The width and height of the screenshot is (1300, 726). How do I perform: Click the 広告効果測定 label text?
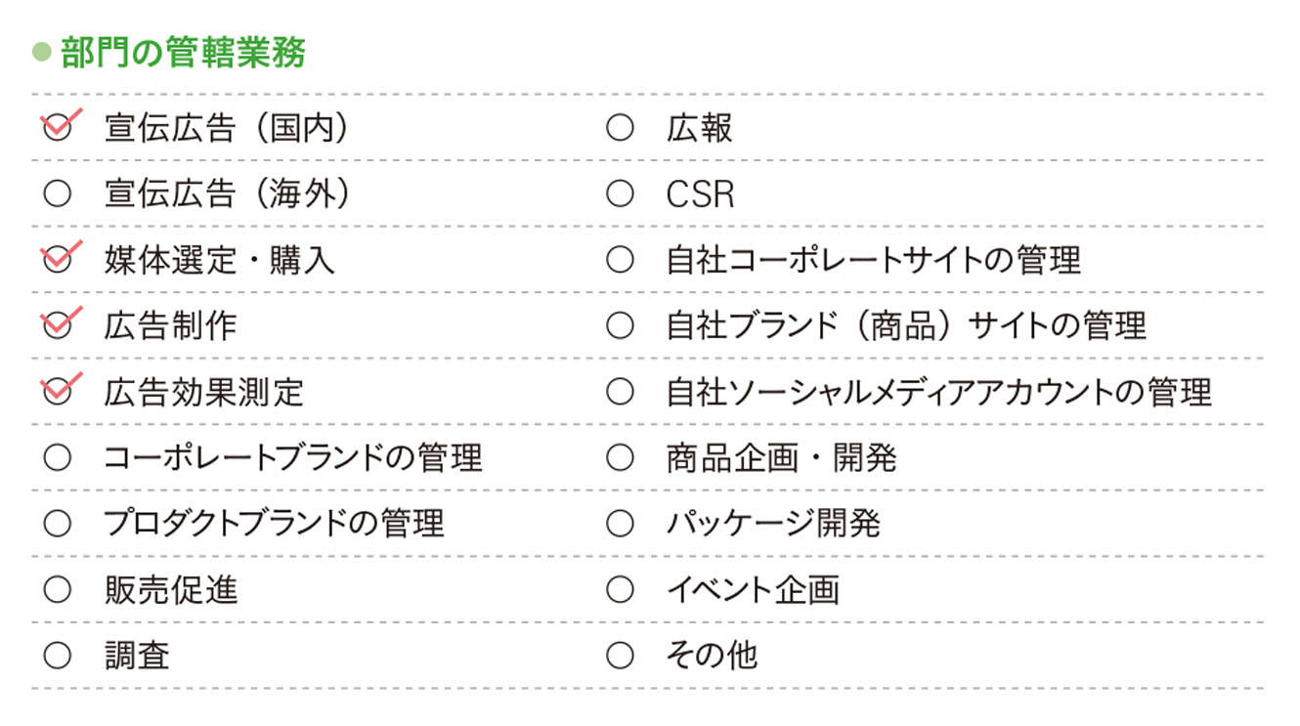(x=204, y=392)
